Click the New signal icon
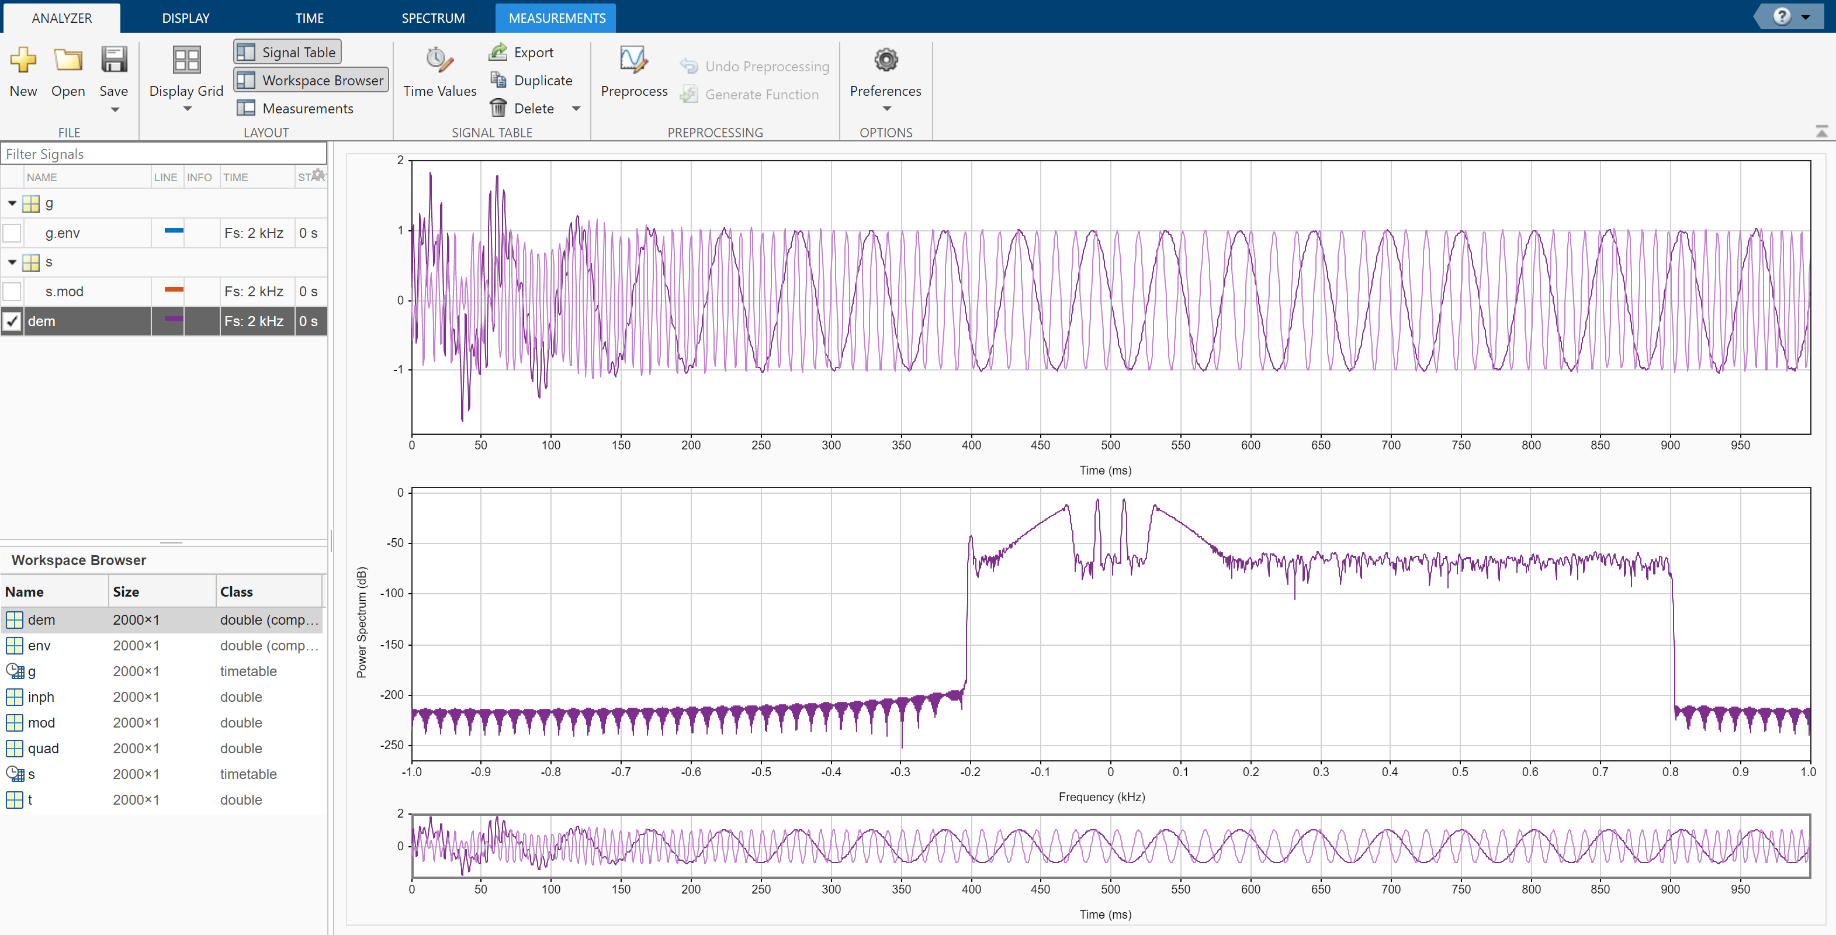 pos(23,61)
